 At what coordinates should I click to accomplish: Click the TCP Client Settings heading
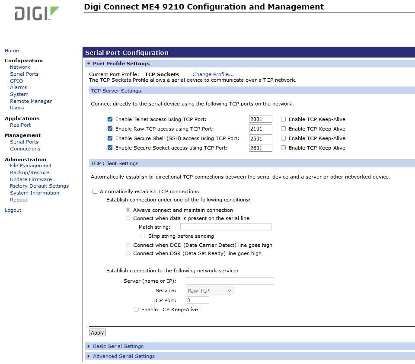(x=114, y=163)
